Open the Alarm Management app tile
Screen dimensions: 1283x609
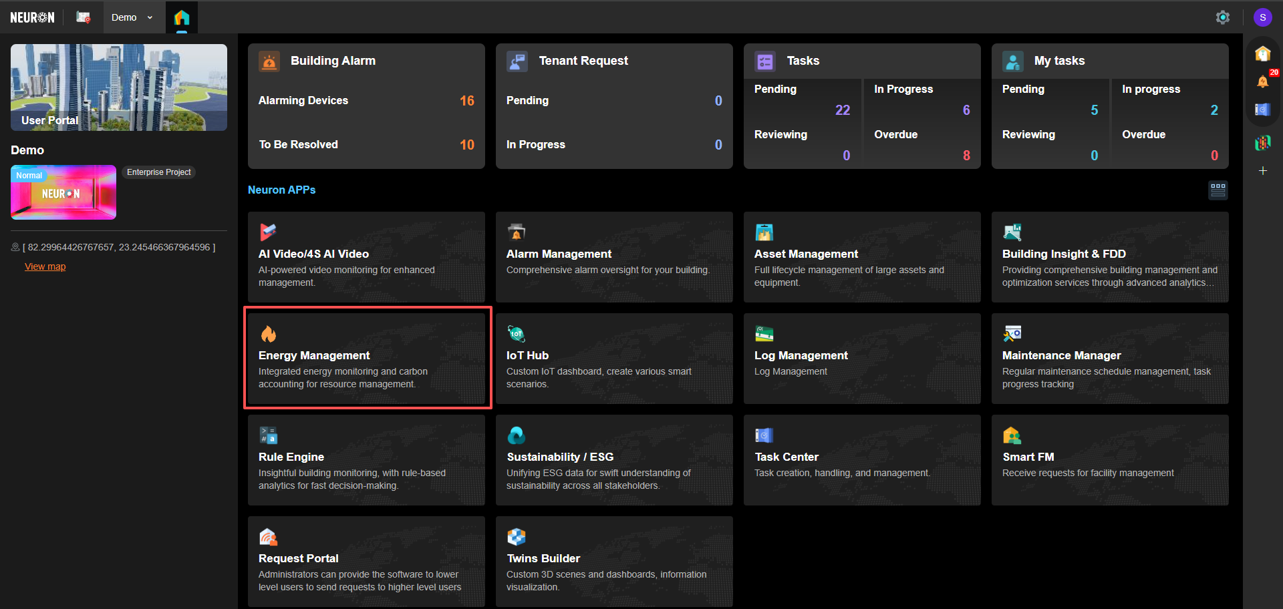click(x=613, y=256)
